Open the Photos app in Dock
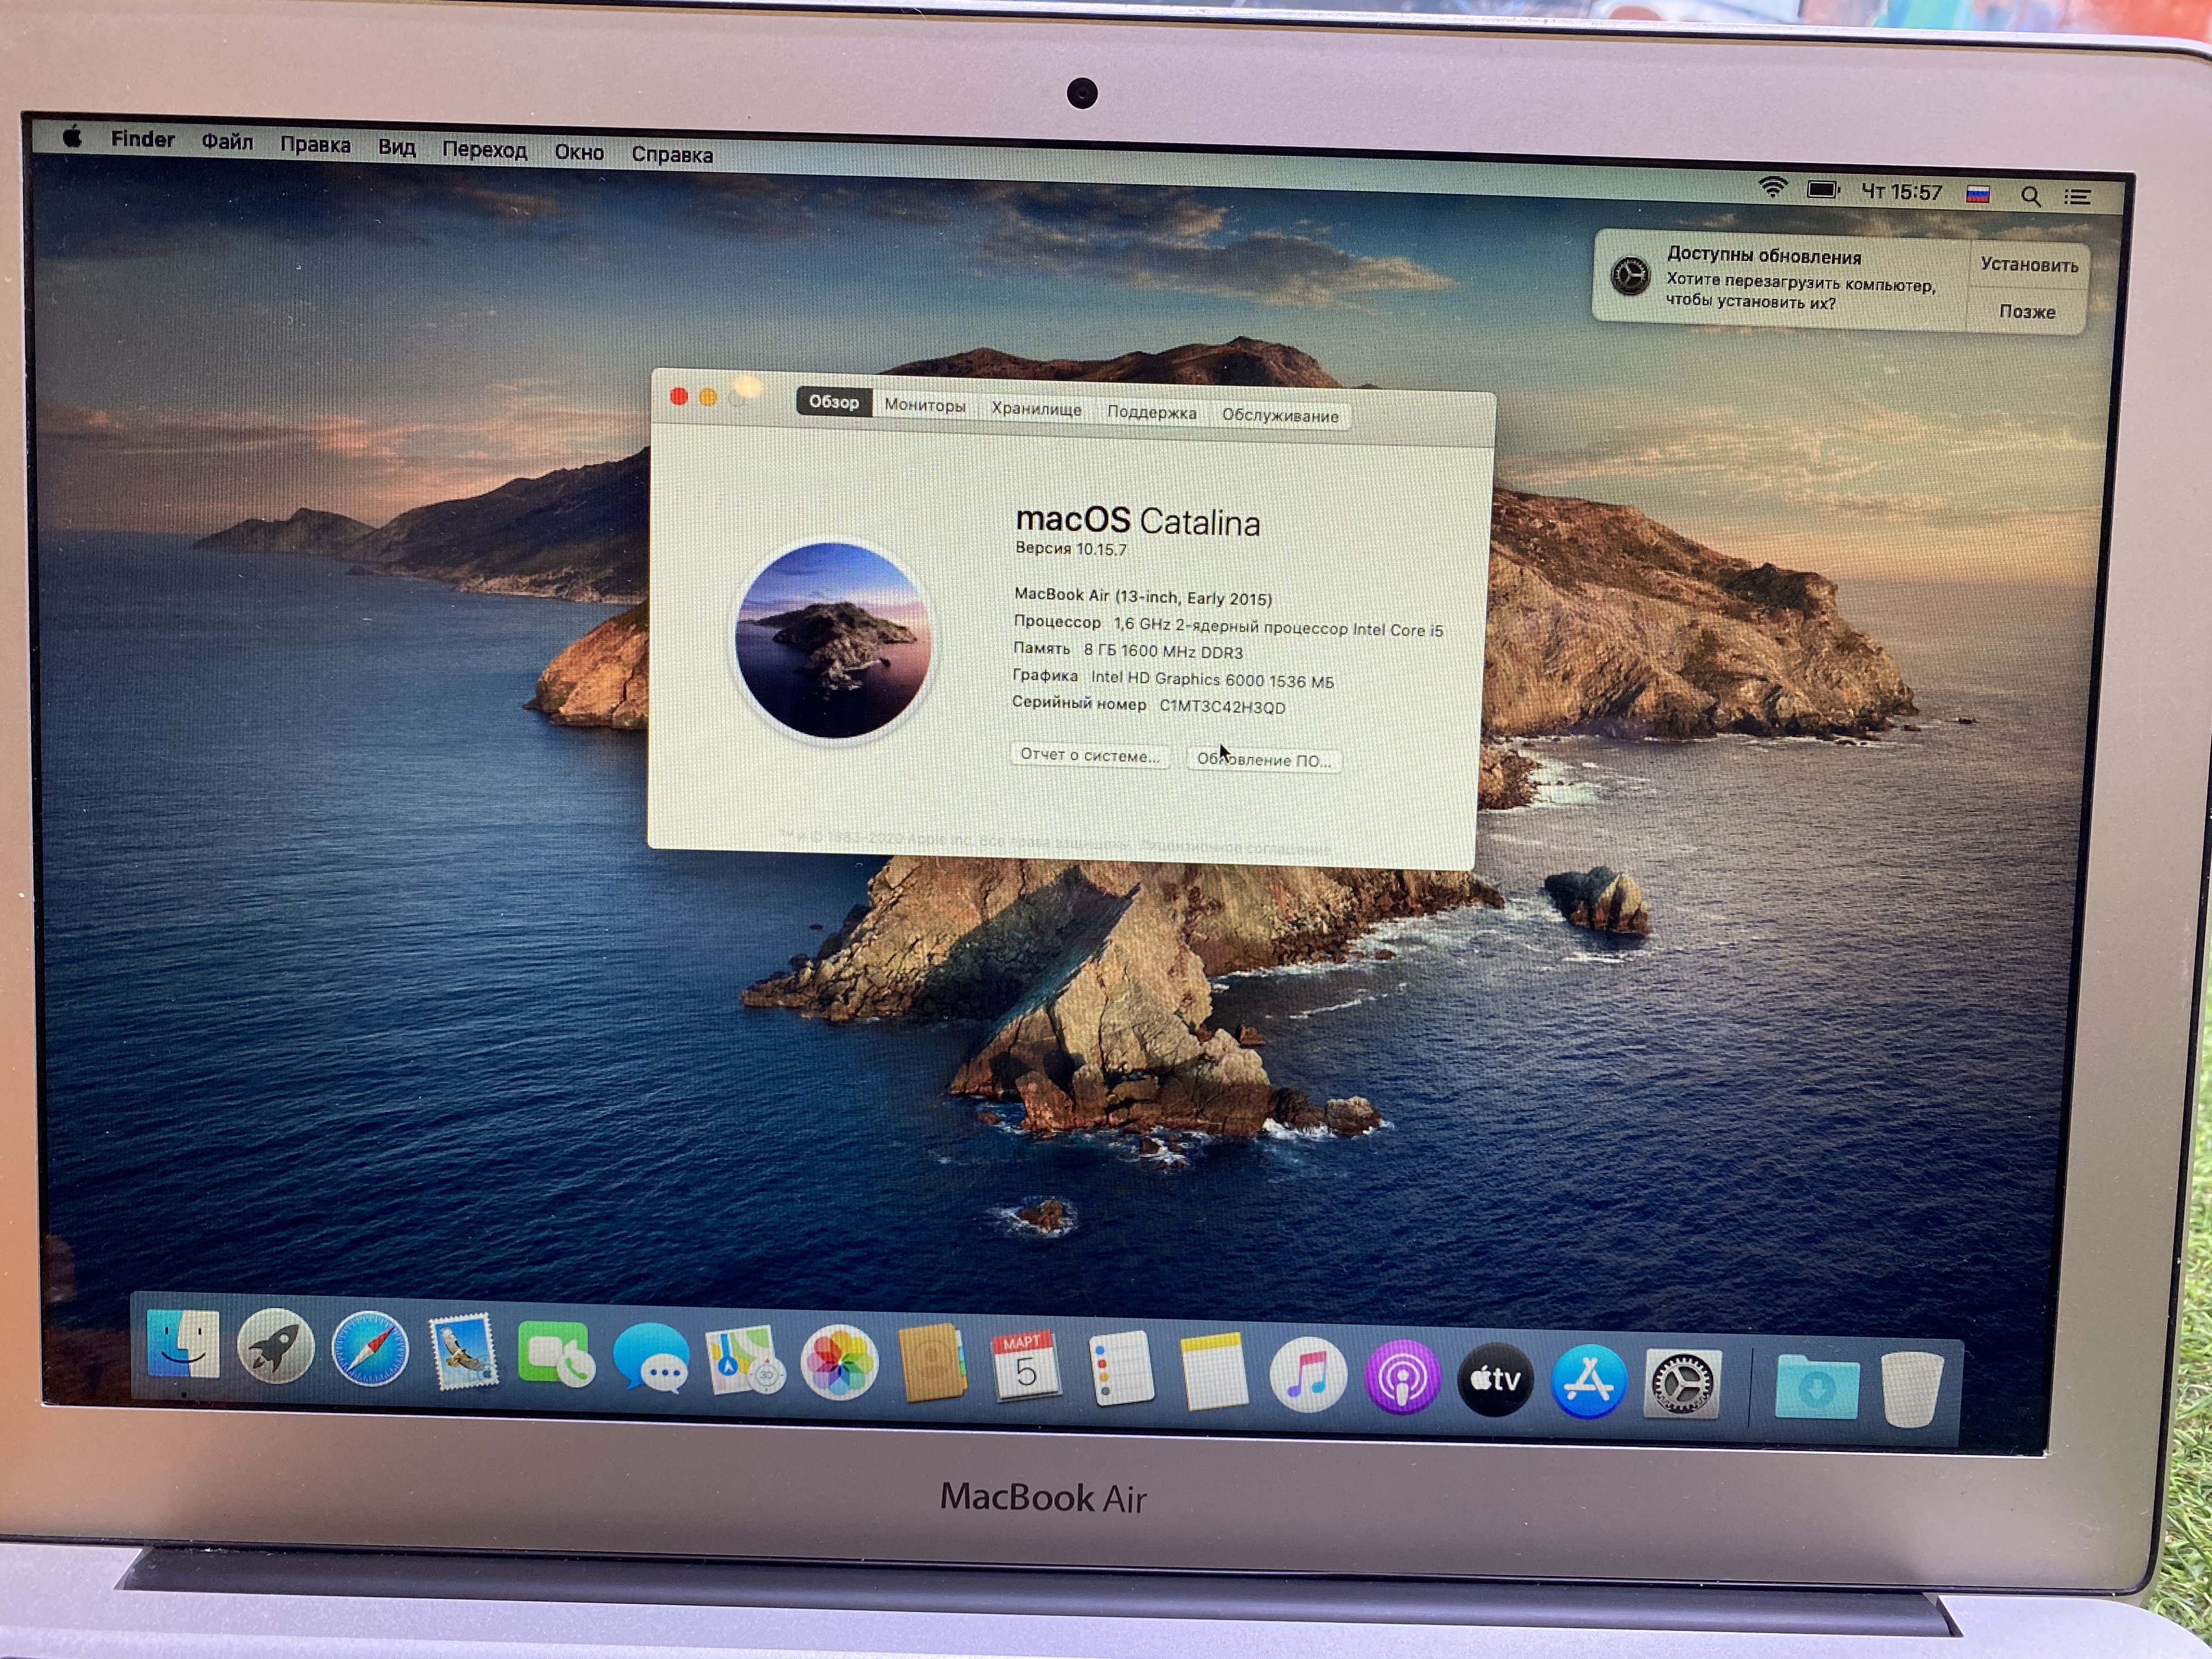Viewport: 2212px width, 1659px height. click(839, 1362)
